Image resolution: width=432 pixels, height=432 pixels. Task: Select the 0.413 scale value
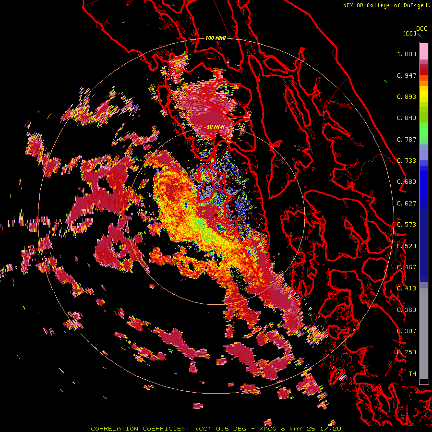coord(407,288)
